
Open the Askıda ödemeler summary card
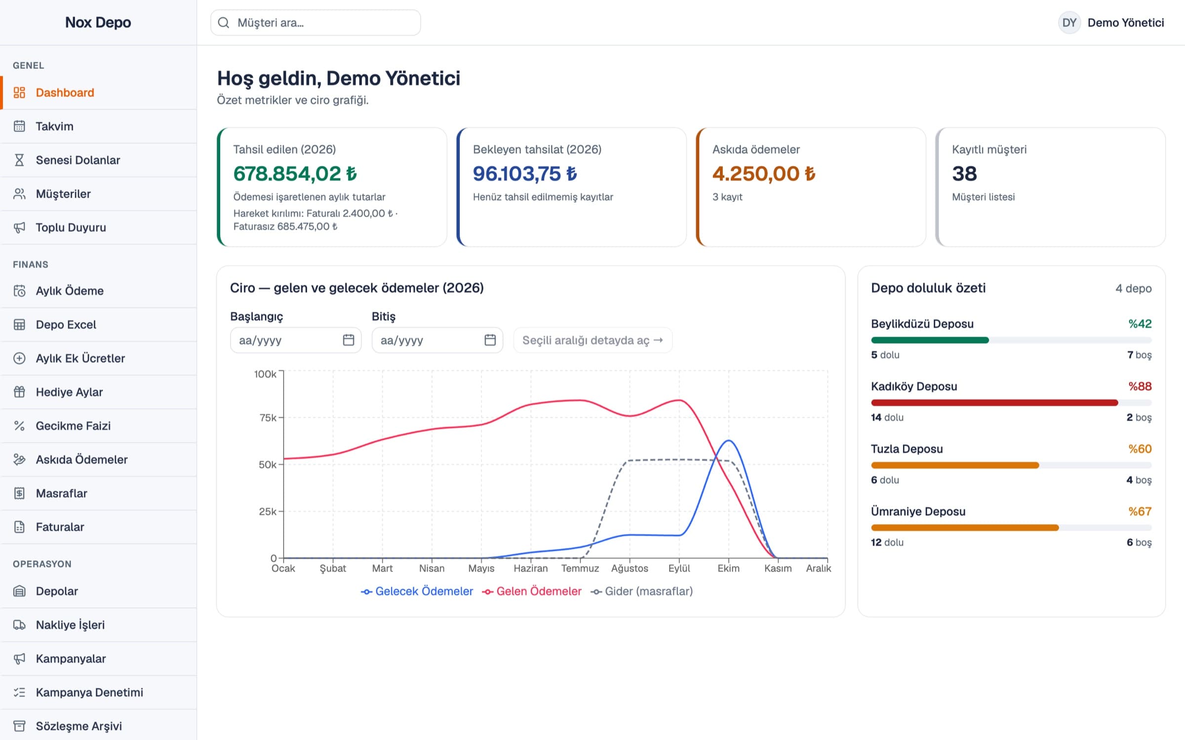(811, 187)
